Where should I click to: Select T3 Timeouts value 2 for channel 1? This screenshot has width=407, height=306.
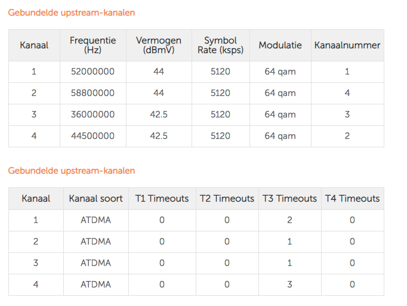pyautogui.click(x=289, y=220)
